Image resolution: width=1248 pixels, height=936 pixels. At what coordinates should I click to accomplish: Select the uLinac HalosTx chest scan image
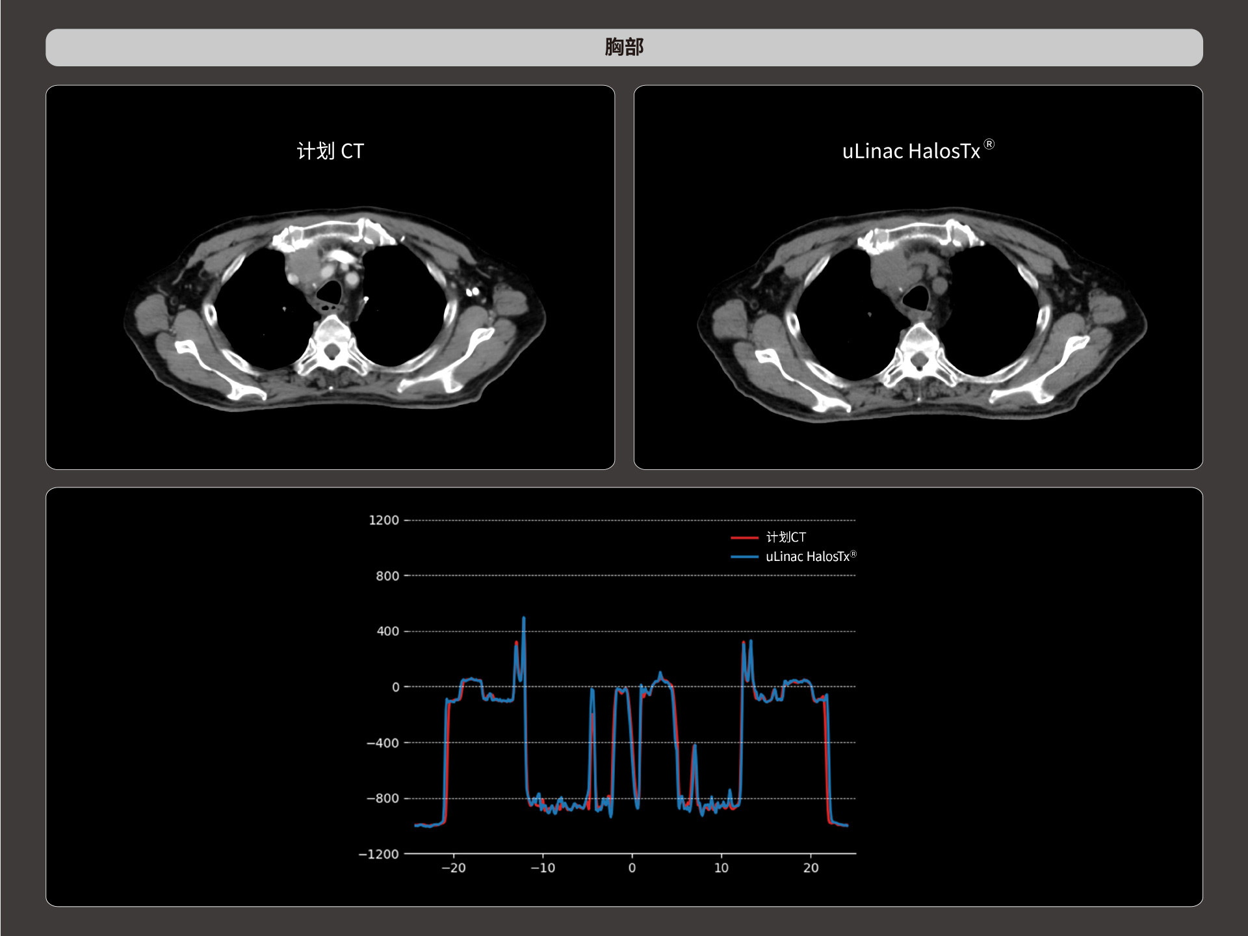(x=922, y=315)
